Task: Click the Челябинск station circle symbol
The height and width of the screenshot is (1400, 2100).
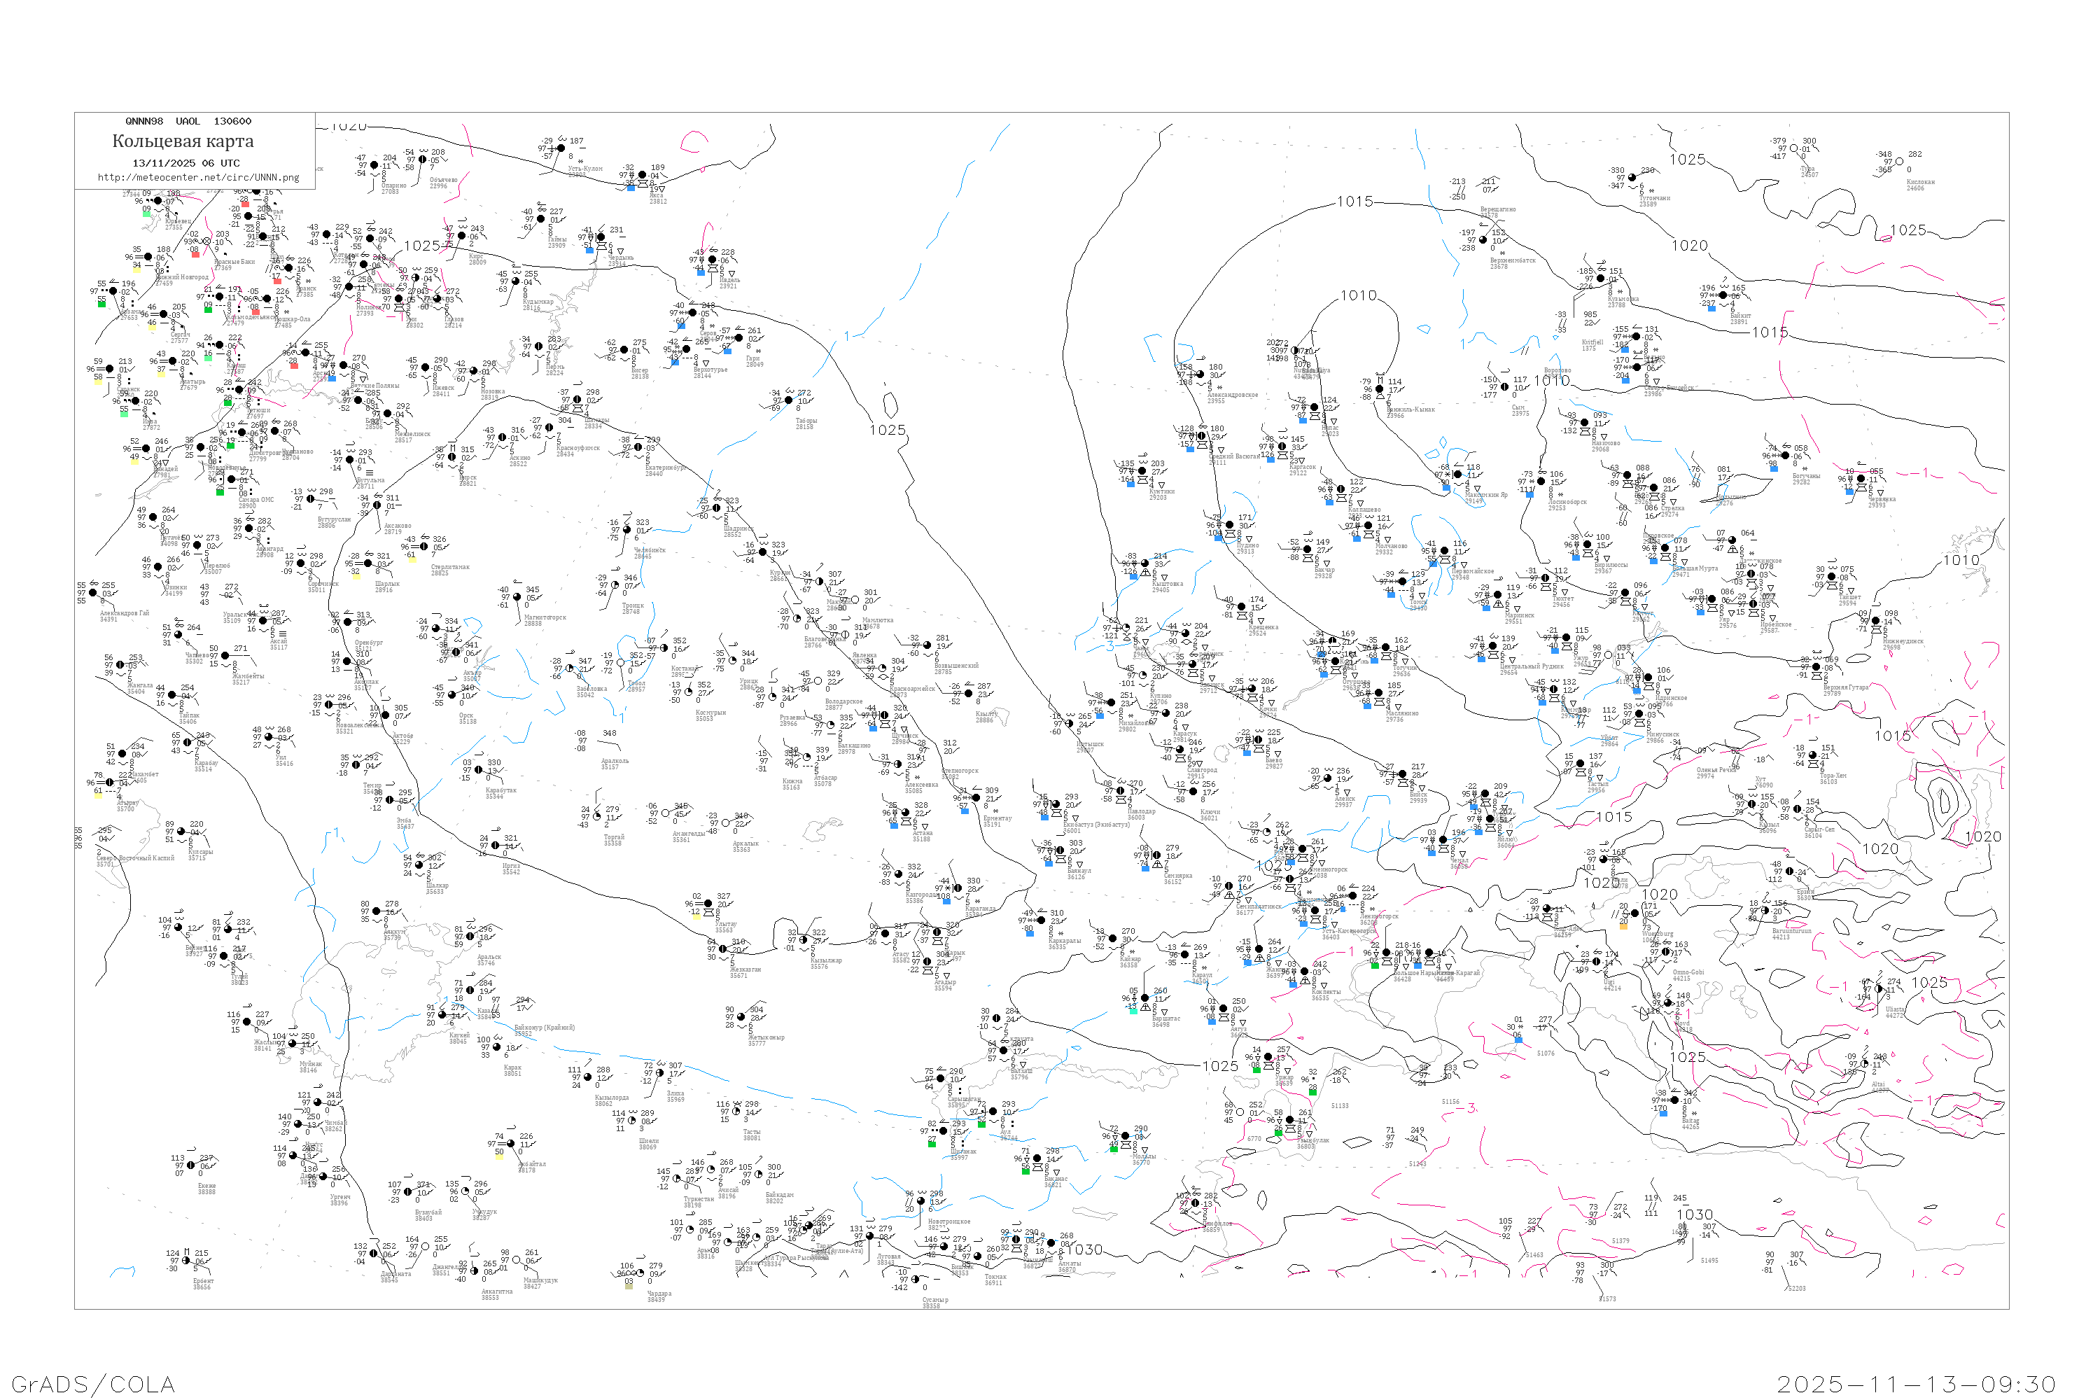Action: pyautogui.click(x=626, y=529)
